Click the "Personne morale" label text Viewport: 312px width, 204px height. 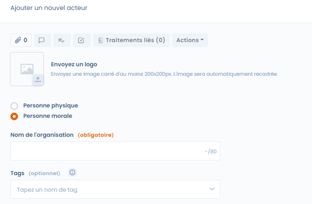tap(48, 115)
